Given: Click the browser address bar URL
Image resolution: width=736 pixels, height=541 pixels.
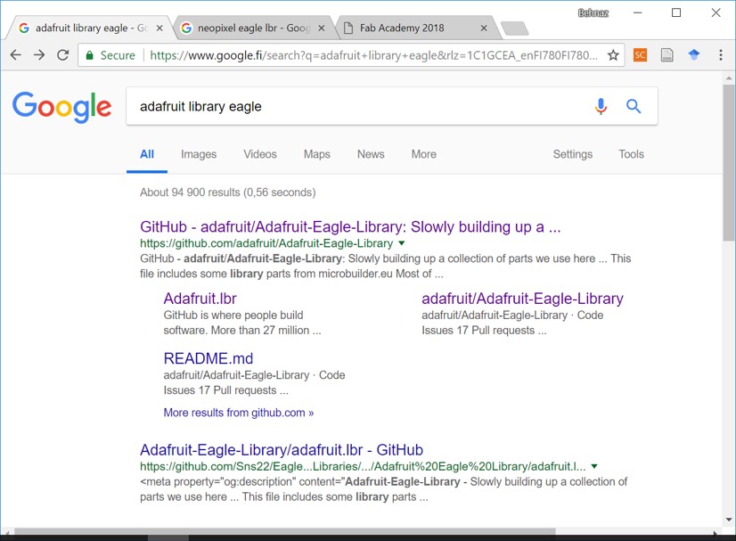Looking at the screenshot, I should (x=373, y=55).
